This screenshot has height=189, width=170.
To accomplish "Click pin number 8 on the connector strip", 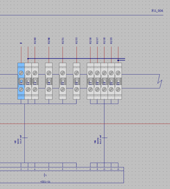I will point(90,169).
